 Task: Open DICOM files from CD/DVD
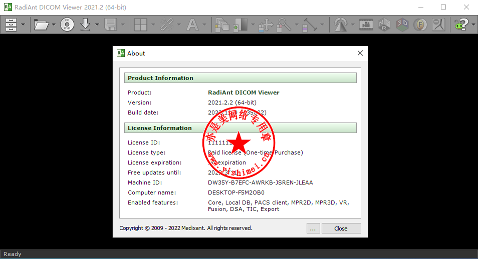click(67, 24)
